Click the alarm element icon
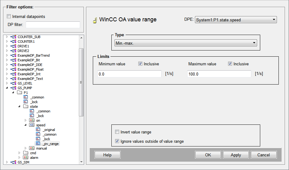The image size is (289, 170). coord(26,158)
